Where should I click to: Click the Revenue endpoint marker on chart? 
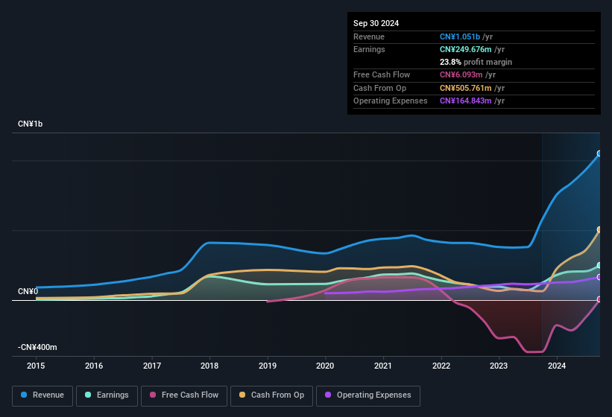point(599,154)
